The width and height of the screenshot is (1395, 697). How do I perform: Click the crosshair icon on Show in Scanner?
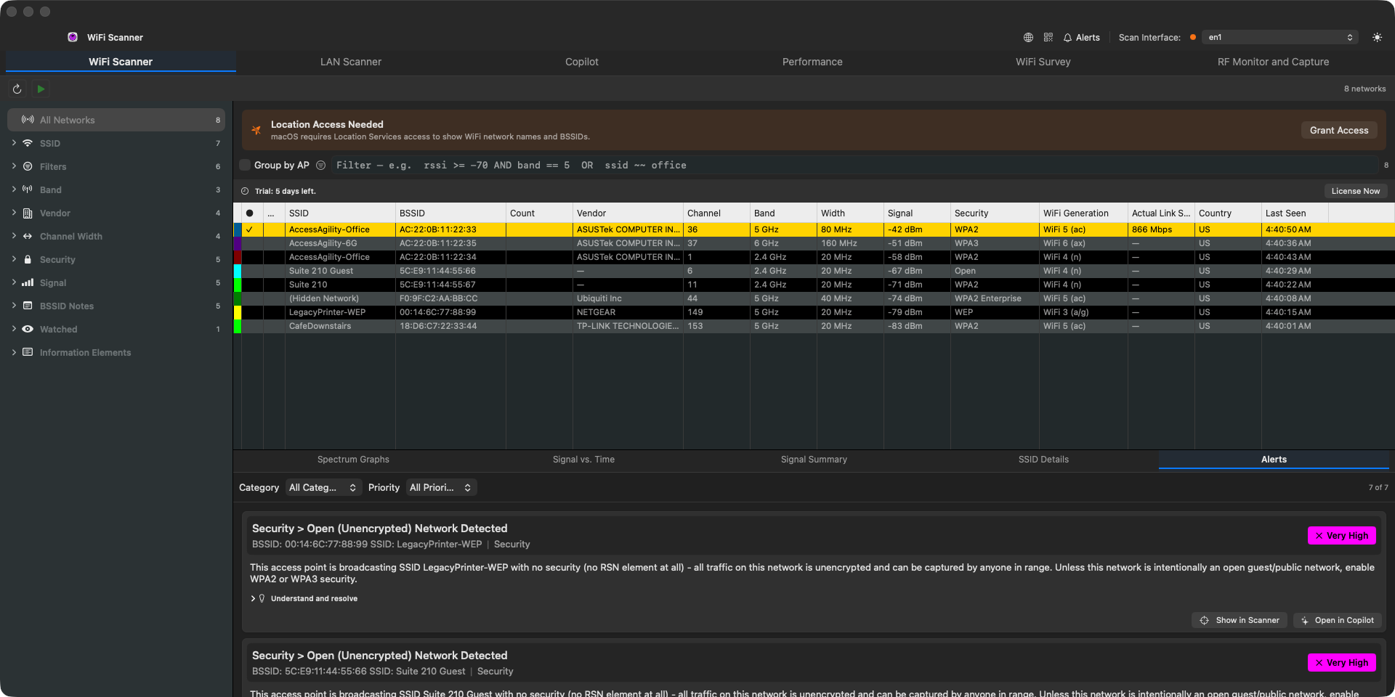pyautogui.click(x=1205, y=620)
